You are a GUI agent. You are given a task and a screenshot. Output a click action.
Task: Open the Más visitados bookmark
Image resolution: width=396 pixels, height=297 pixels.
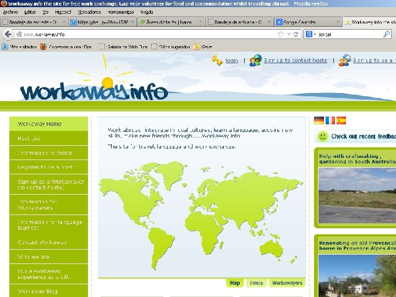[x=19, y=47]
